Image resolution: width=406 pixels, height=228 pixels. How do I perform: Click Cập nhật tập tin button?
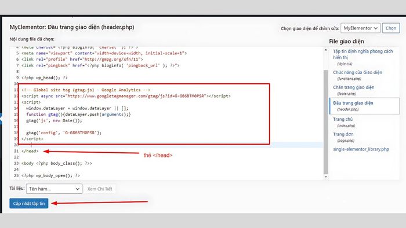point(29,204)
